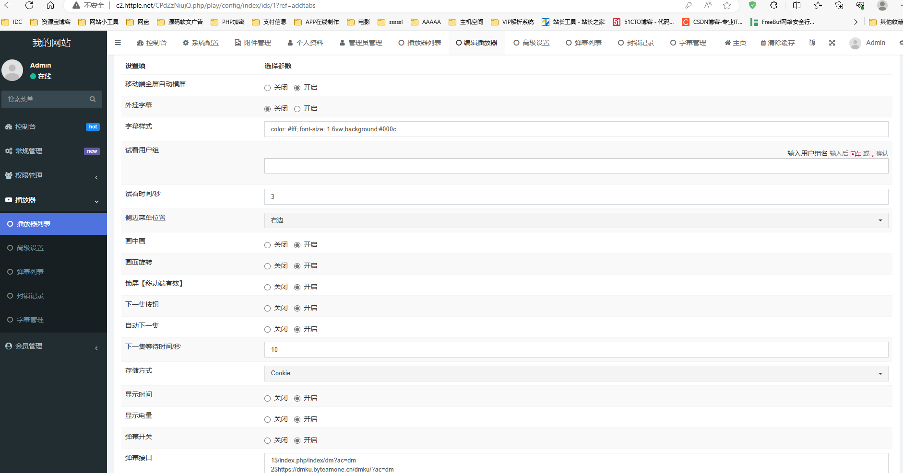
Task: Click the 试看时间/秒 input field
Action: coord(576,196)
